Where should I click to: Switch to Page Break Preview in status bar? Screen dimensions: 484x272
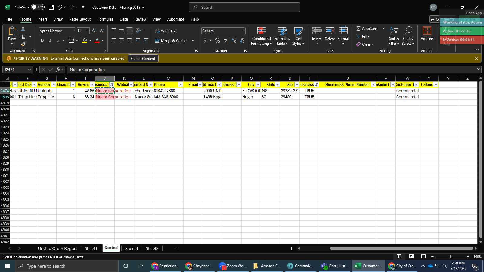423,257
